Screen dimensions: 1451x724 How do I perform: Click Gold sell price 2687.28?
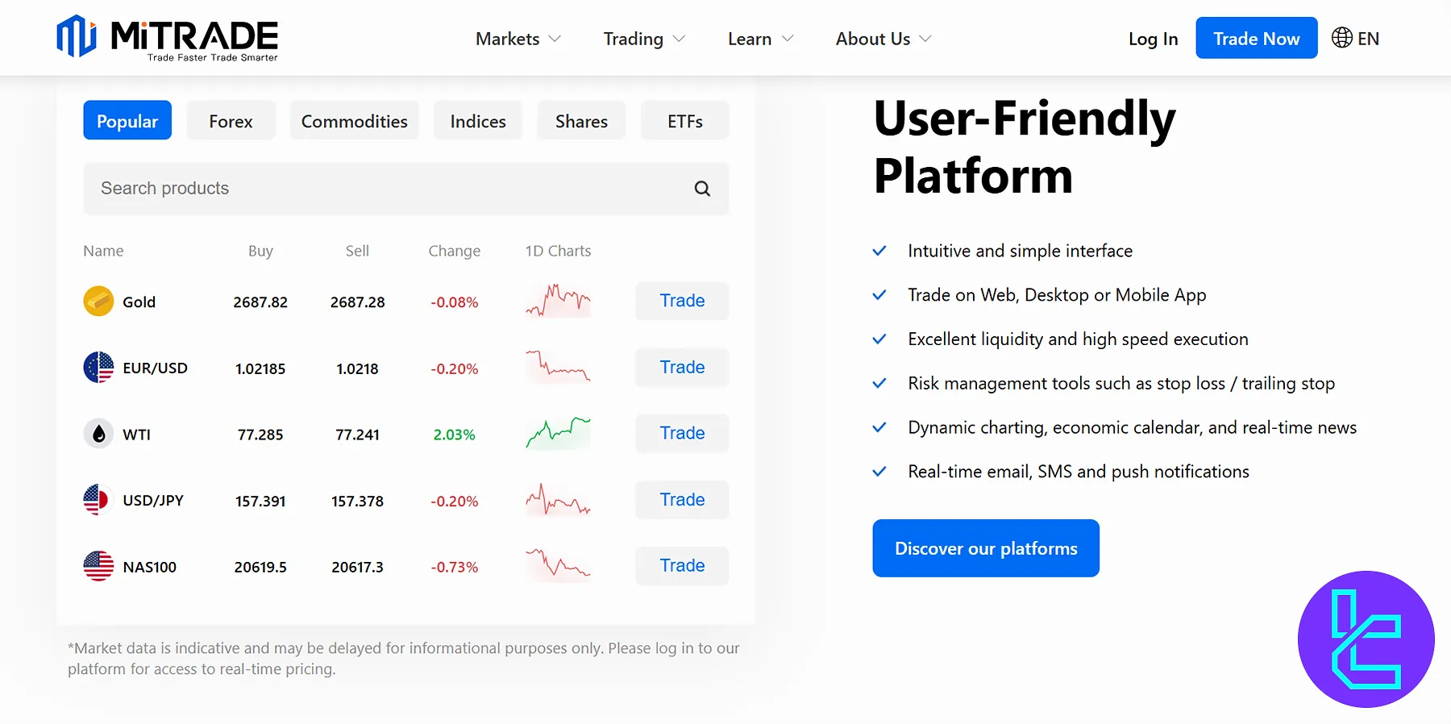click(x=357, y=302)
